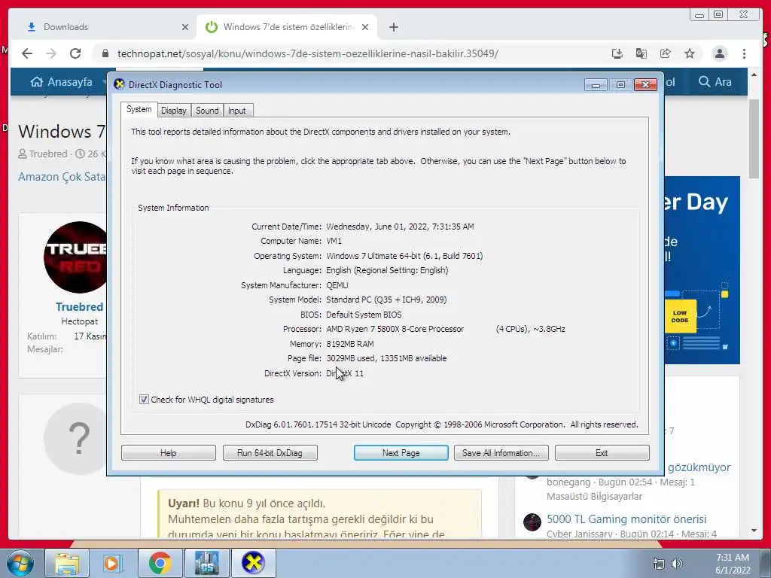Click Chrome forward navigation arrow
The width and height of the screenshot is (771, 578).
click(x=51, y=53)
